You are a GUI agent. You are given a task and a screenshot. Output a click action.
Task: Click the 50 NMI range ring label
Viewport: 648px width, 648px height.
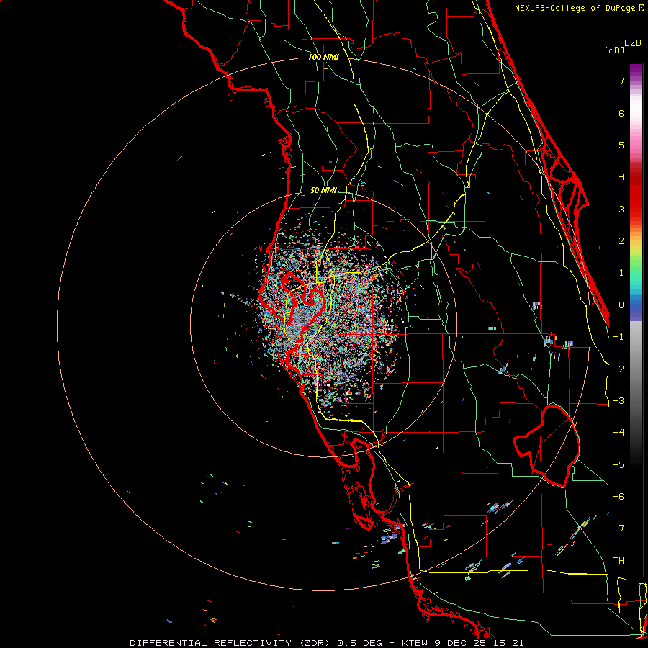point(323,191)
